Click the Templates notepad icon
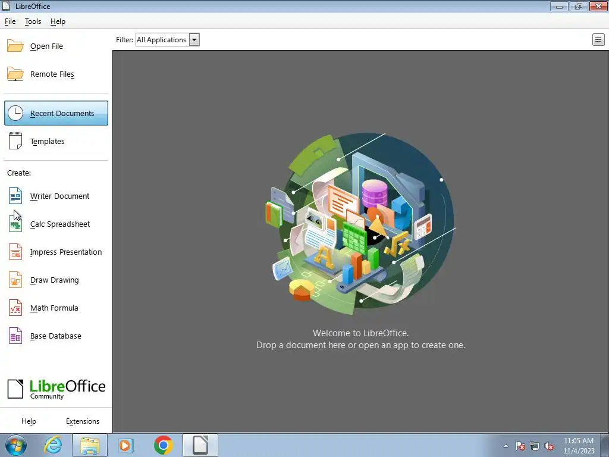Screen dimensions: 609x457 click(15, 141)
